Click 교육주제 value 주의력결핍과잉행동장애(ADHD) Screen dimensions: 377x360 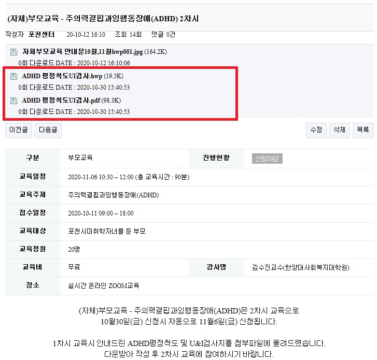tap(114, 195)
